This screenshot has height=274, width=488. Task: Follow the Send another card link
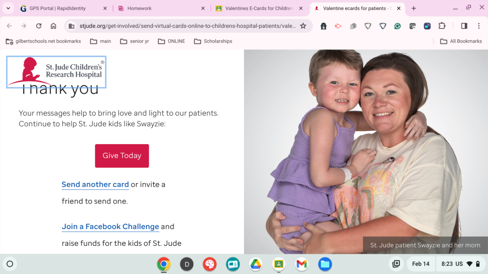pos(95,185)
